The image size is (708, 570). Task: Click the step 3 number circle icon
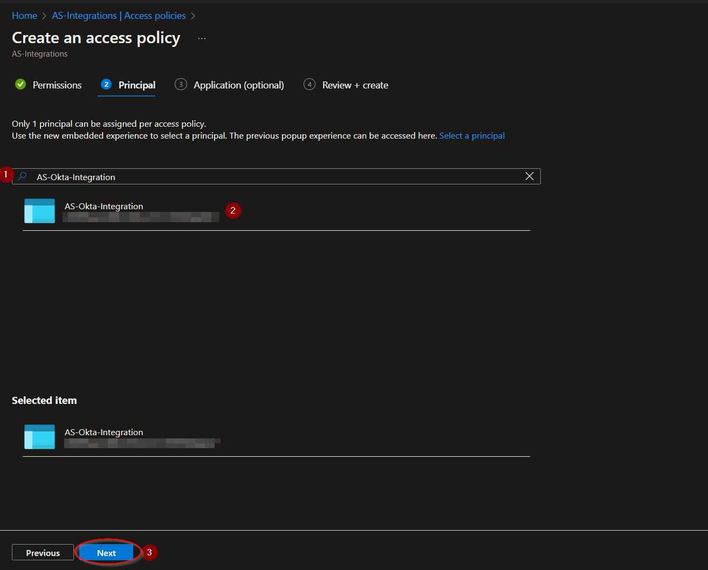click(181, 84)
